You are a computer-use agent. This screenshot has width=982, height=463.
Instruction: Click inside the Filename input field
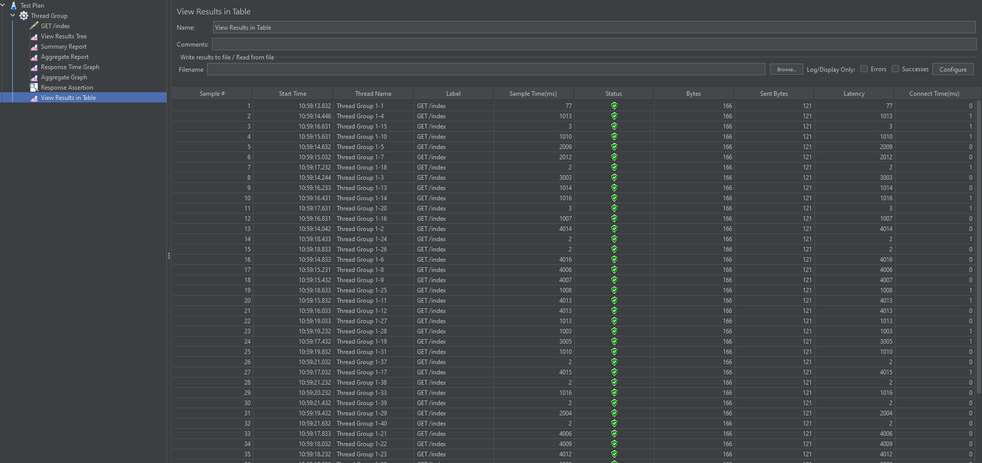[x=486, y=70]
